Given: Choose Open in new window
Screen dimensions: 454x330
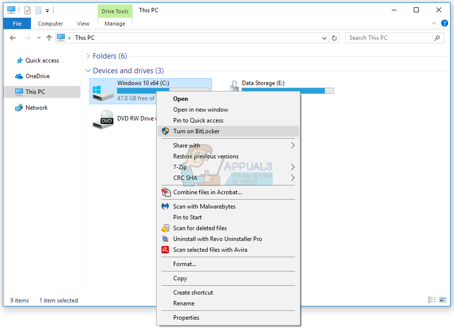Looking at the screenshot, I should point(228,110).
